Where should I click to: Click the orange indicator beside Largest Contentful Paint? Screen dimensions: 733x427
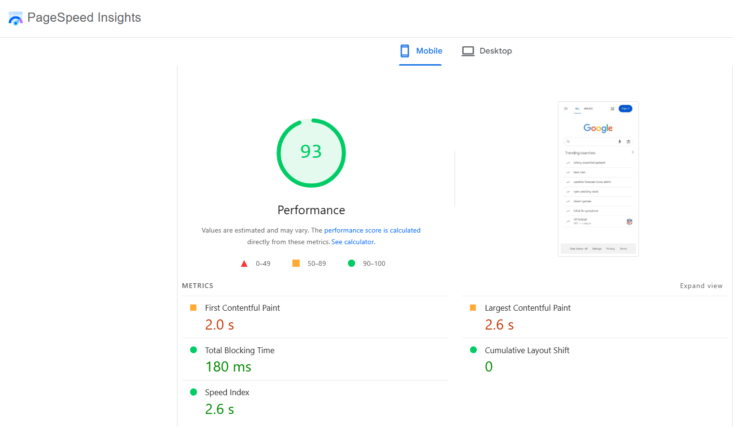pyautogui.click(x=473, y=307)
